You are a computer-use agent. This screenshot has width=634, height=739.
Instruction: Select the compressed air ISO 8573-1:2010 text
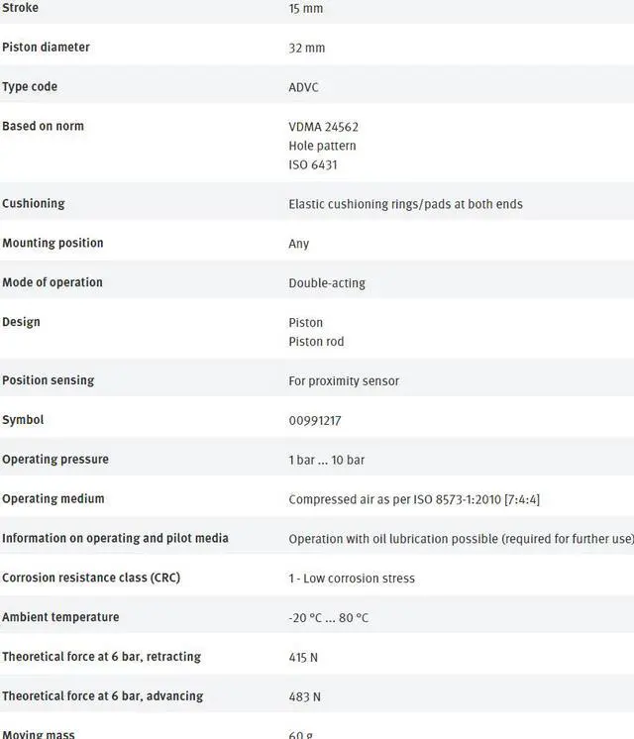click(x=414, y=500)
